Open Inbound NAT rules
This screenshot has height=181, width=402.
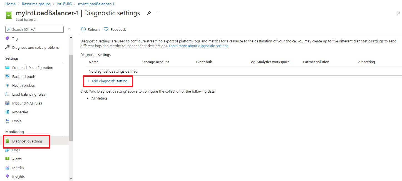tap(27, 103)
